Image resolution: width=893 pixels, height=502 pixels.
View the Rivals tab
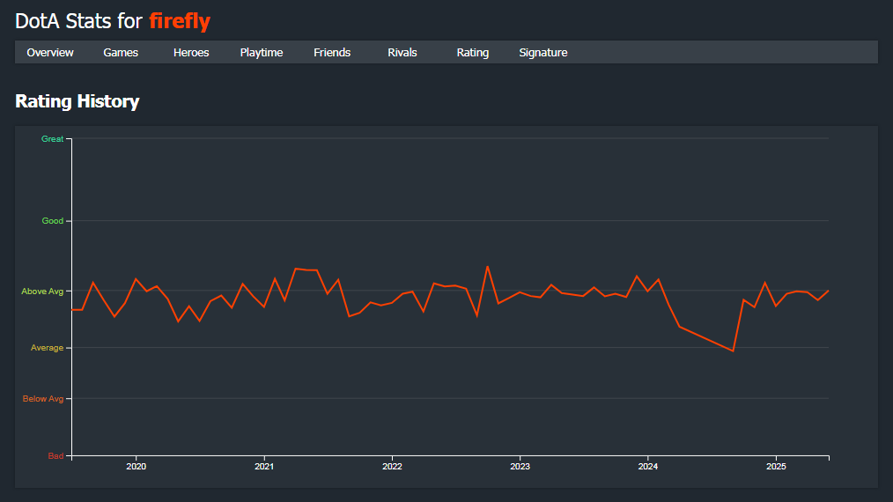(402, 53)
